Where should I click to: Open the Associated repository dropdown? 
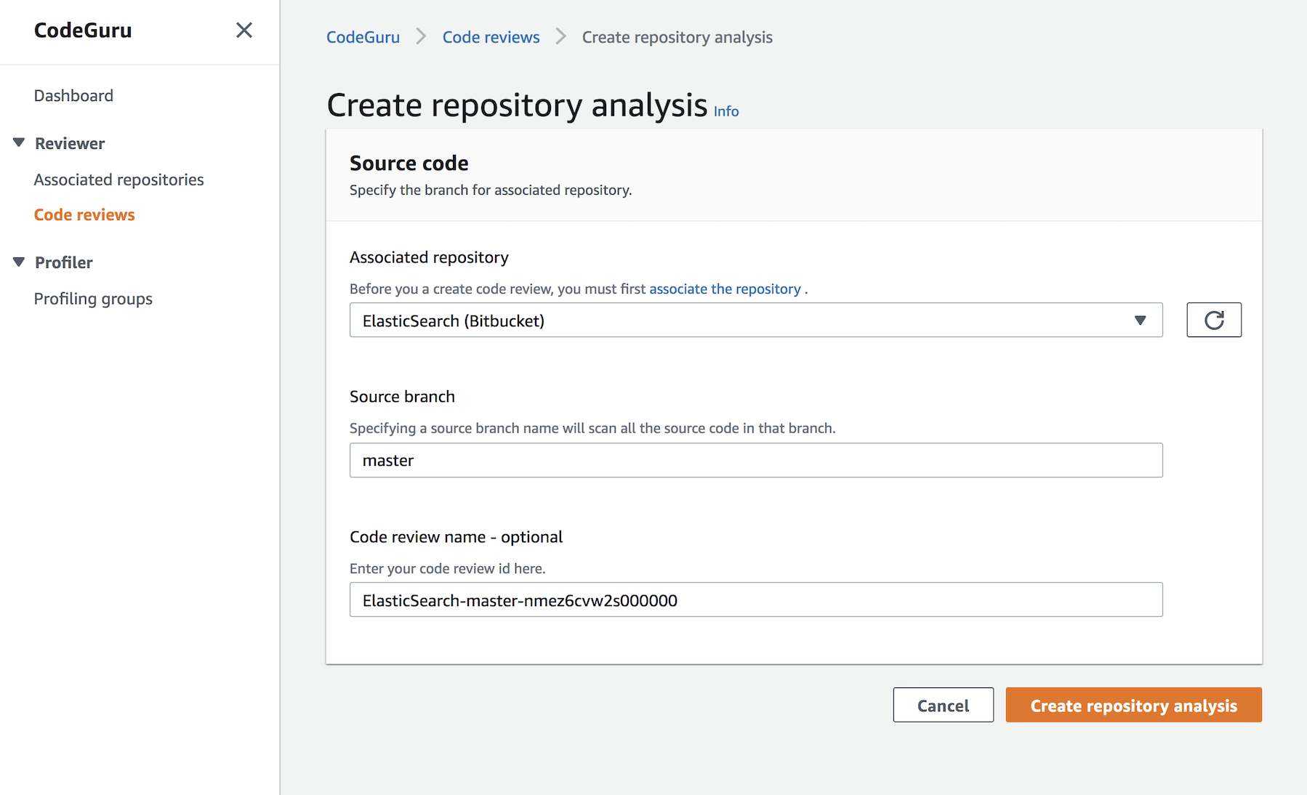point(756,320)
